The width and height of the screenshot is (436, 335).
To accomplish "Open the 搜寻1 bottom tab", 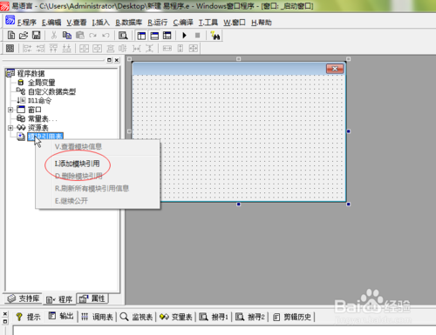I will pyautogui.click(x=214, y=317).
